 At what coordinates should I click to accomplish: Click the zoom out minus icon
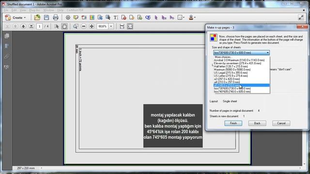click(x=84, y=26)
